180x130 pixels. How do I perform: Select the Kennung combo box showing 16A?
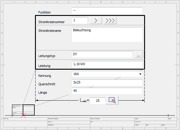pos(105,74)
